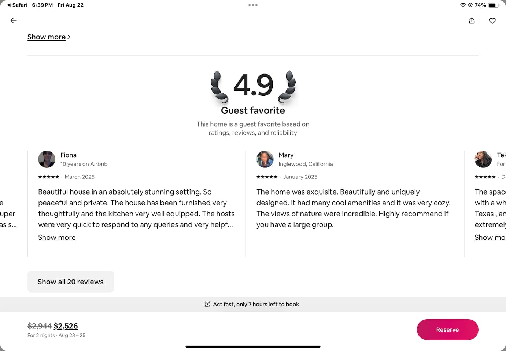Click the left laurel beside 4.9
The width and height of the screenshot is (506, 351).
click(219, 87)
